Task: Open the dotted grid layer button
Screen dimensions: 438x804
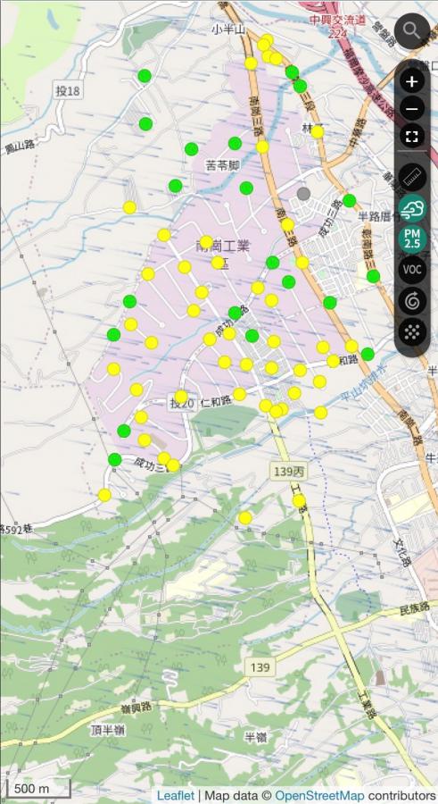Action: (x=412, y=331)
